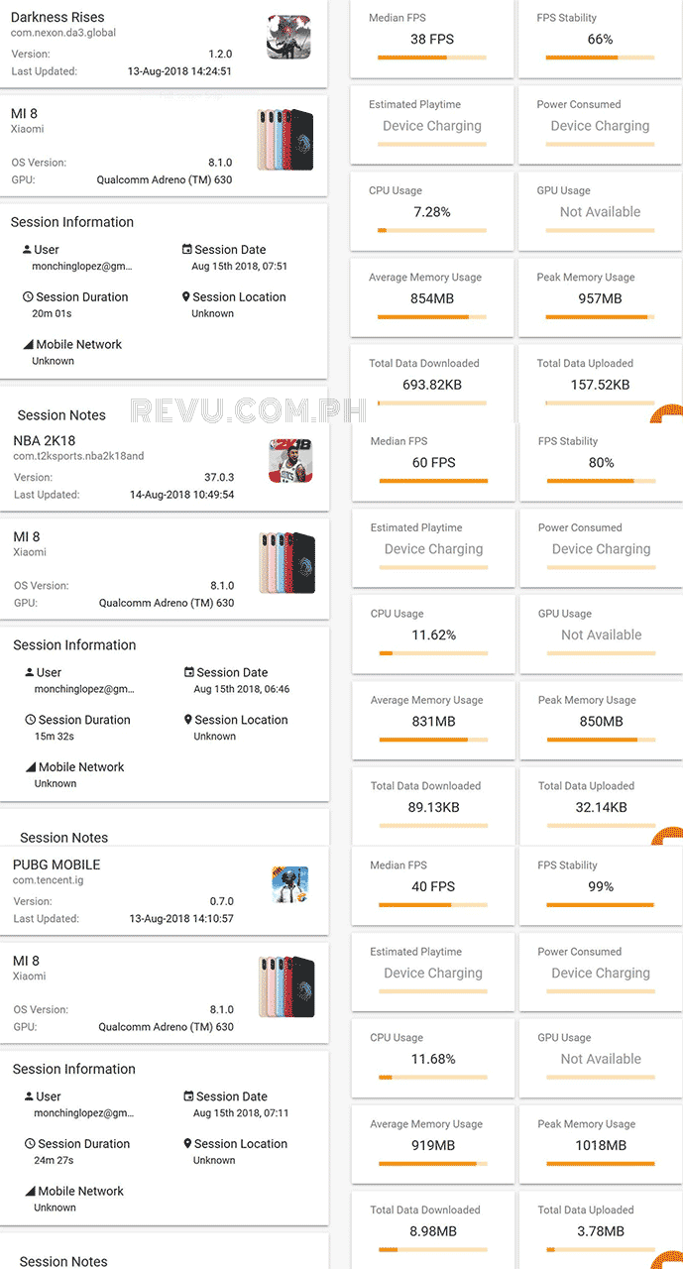Click the user icon in Darkness Rises session
This screenshot has height=1269, width=683.
coord(27,250)
